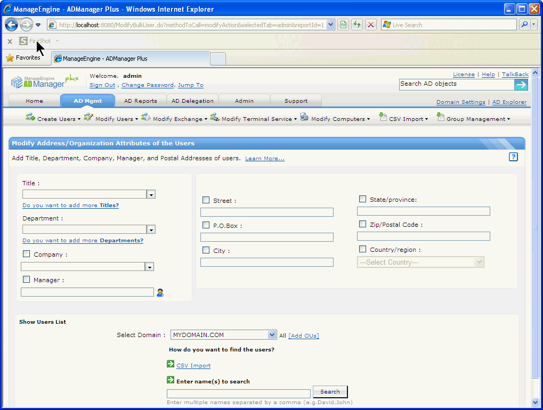Open the Select Domain MYDOMAIN.COM dropdown
The image size is (543, 410).
272,334
